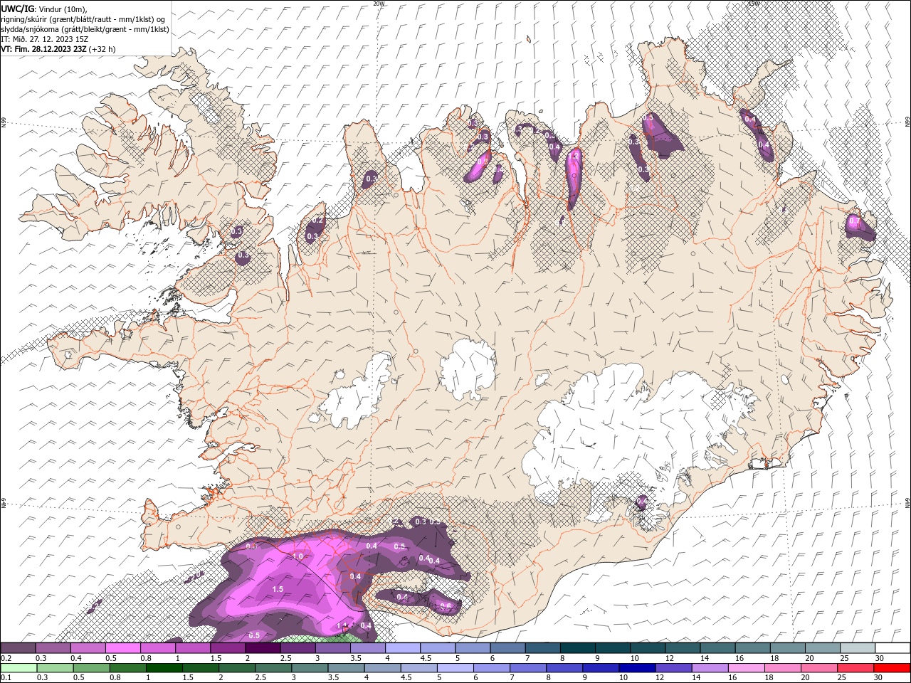
Task: Click the white 30 swatch in upper legend row
Action: (x=892, y=648)
